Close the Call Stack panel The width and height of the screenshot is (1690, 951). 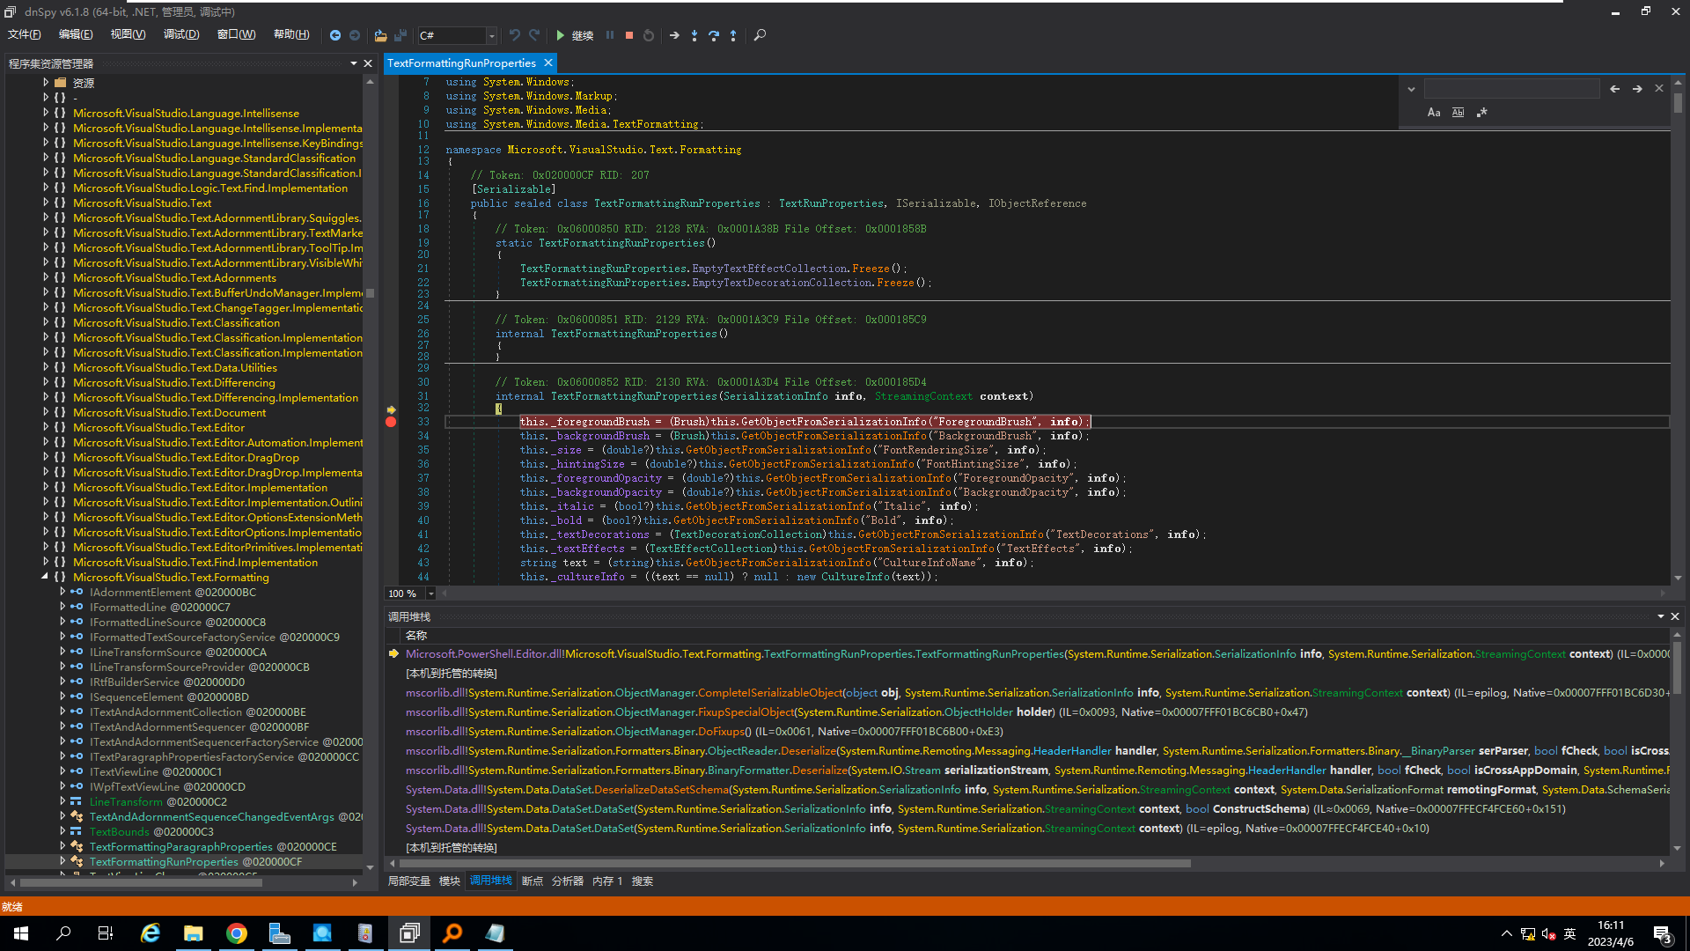[1675, 616]
